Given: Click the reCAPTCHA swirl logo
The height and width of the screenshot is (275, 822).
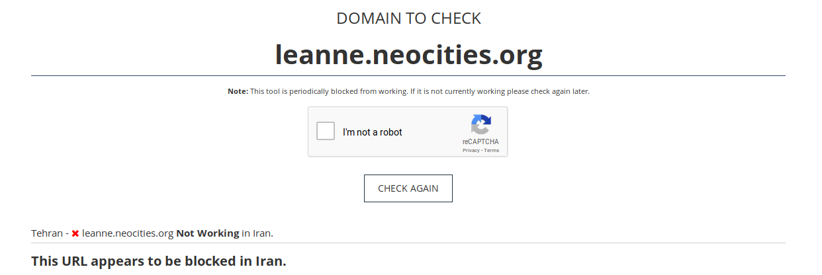Looking at the screenshot, I should tap(481, 125).
